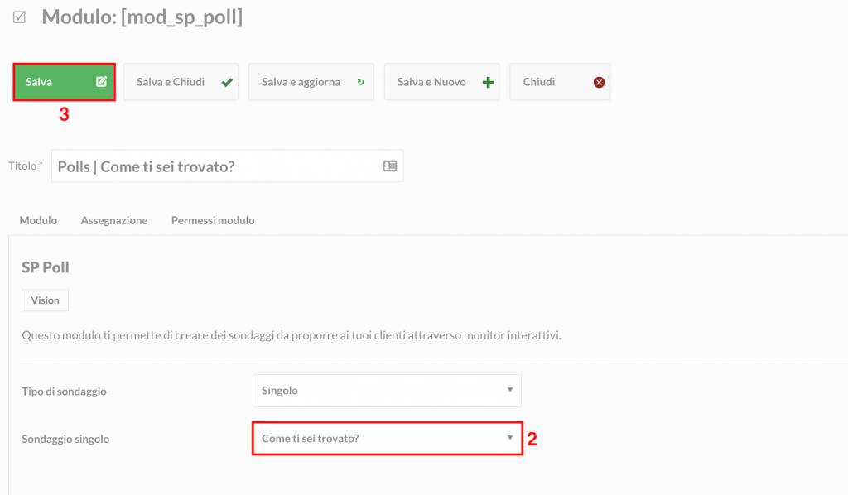Expand the Sondaggio singolo dropdown arrow

pyautogui.click(x=509, y=438)
